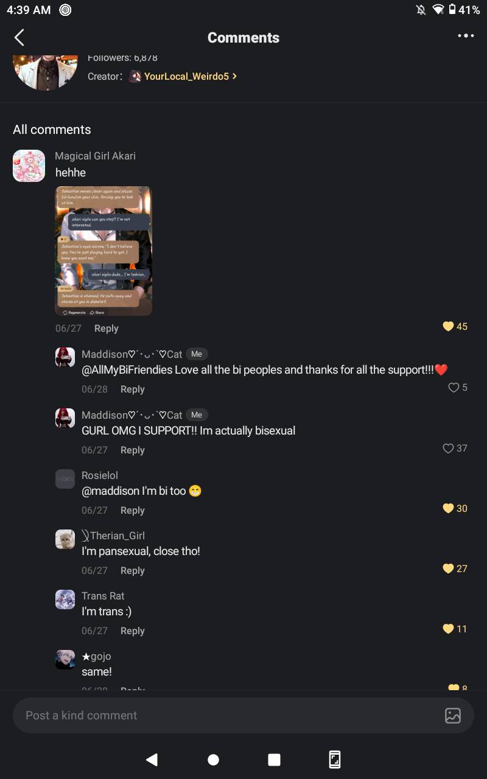Tap Rosielol's avatar
The width and height of the screenshot is (487, 779).
click(x=65, y=479)
